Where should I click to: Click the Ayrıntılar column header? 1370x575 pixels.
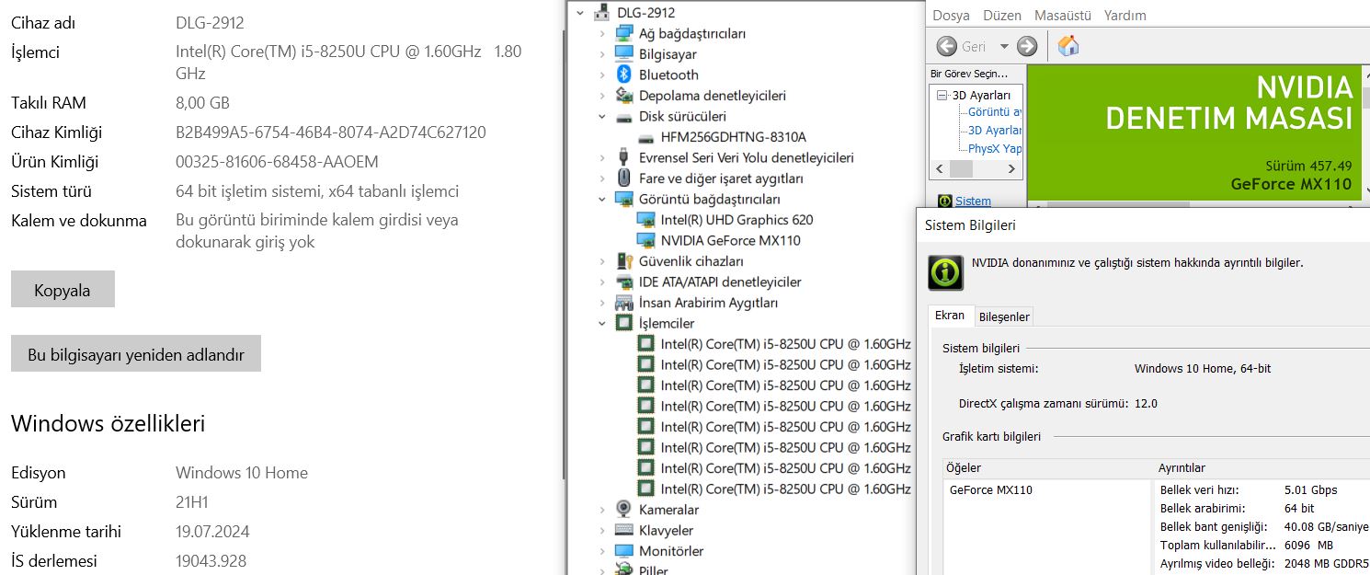click(x=1262, y=468)
